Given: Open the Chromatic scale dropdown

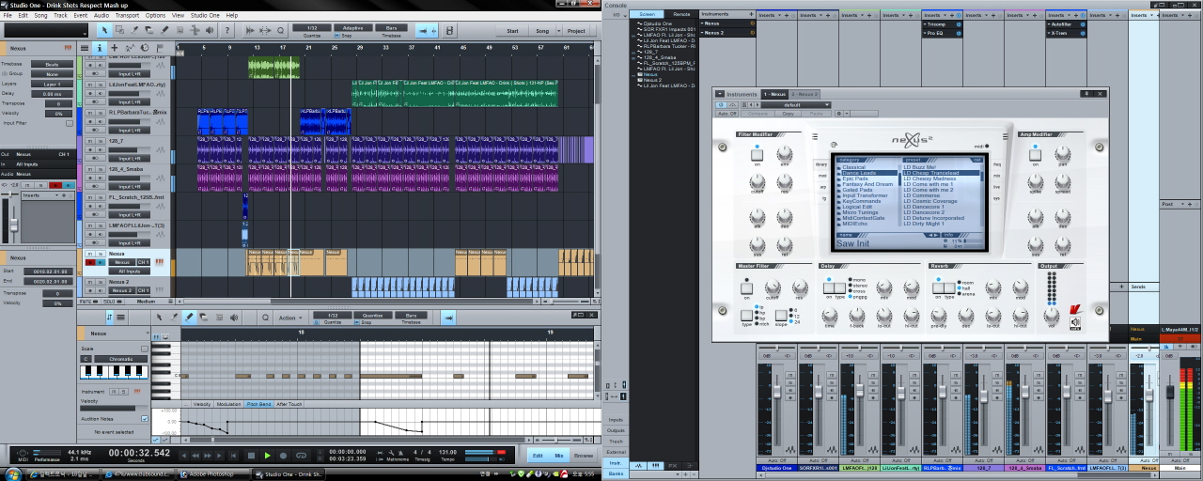Looking at the screenshot, I should pyautogui.click(x=121, y=359).
